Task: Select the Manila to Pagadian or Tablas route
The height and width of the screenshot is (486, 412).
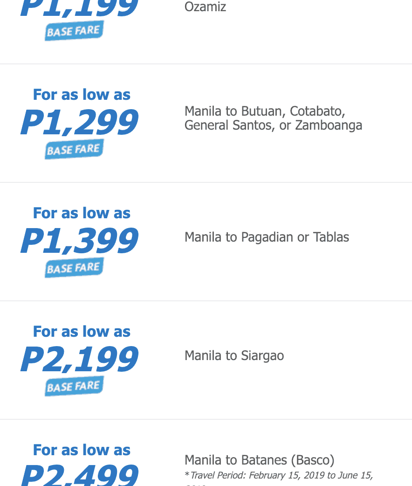Action: click(267, 237)
